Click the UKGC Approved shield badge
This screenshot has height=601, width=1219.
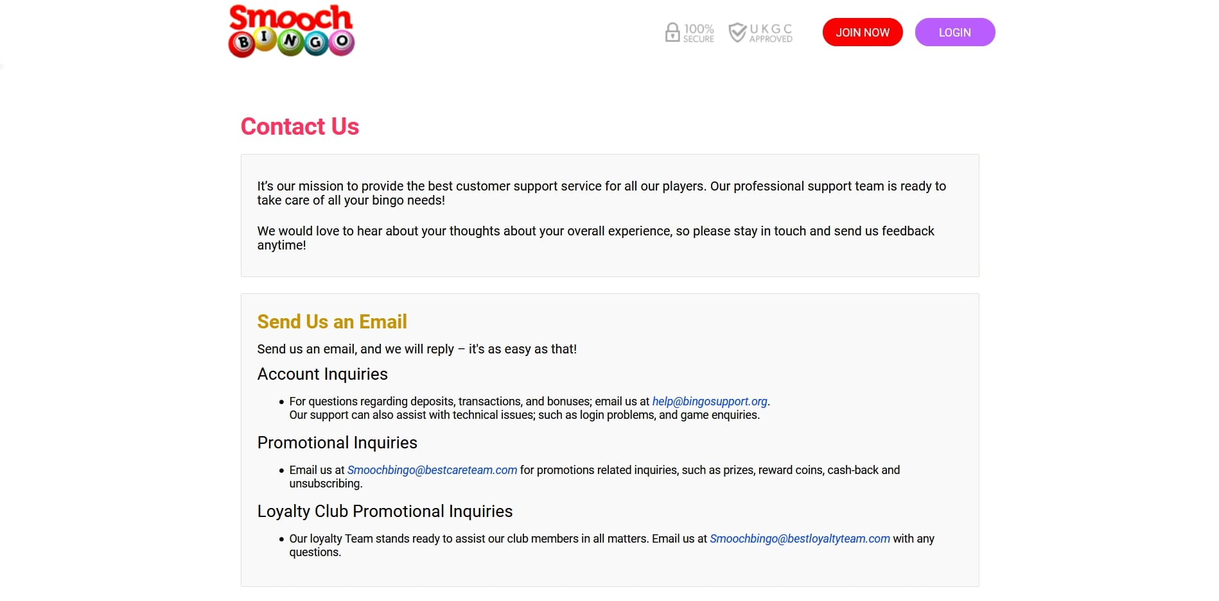click(x=760, y=33)
